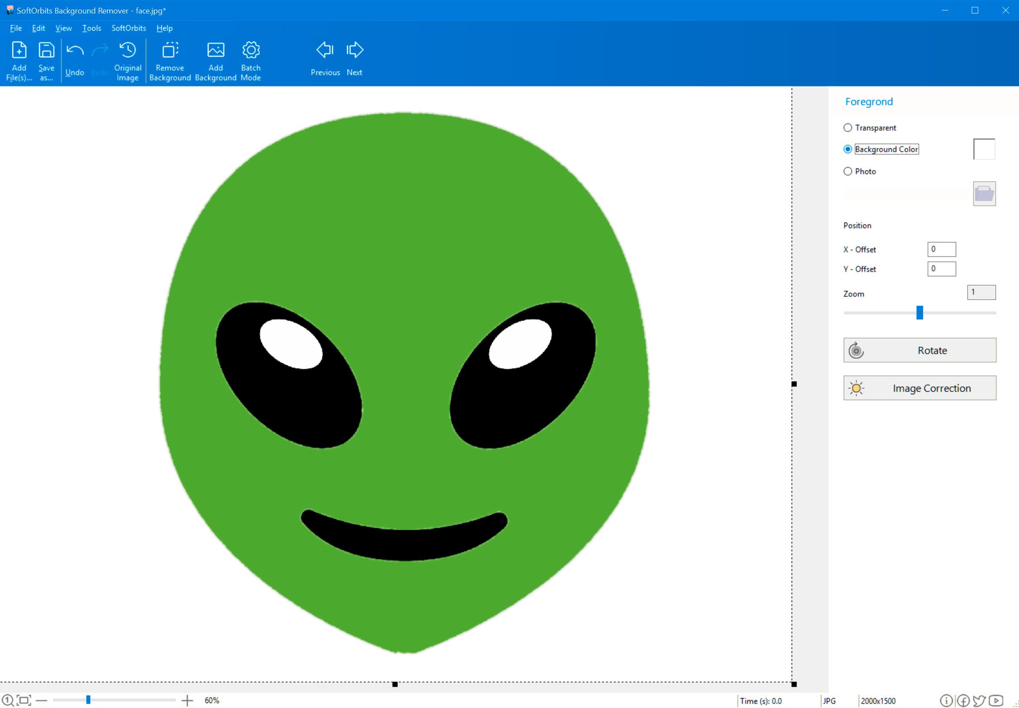Click the white Background Color swatch

point(984,149)
